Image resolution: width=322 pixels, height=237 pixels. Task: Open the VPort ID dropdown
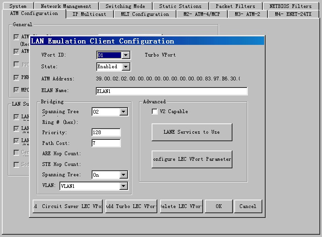click(126, 55)
